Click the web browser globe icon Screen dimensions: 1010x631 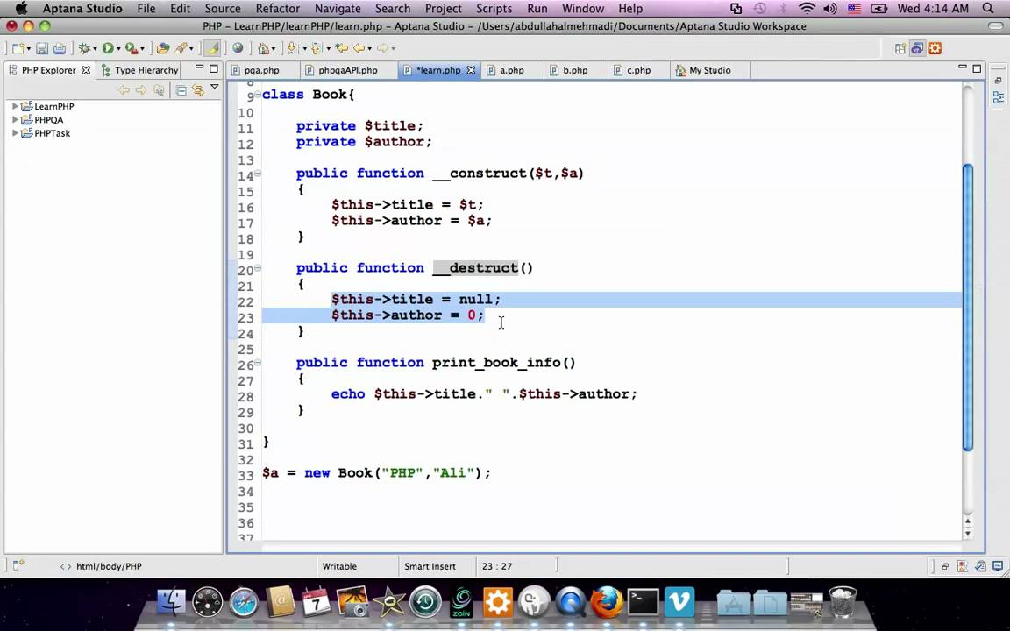point(238,47)
